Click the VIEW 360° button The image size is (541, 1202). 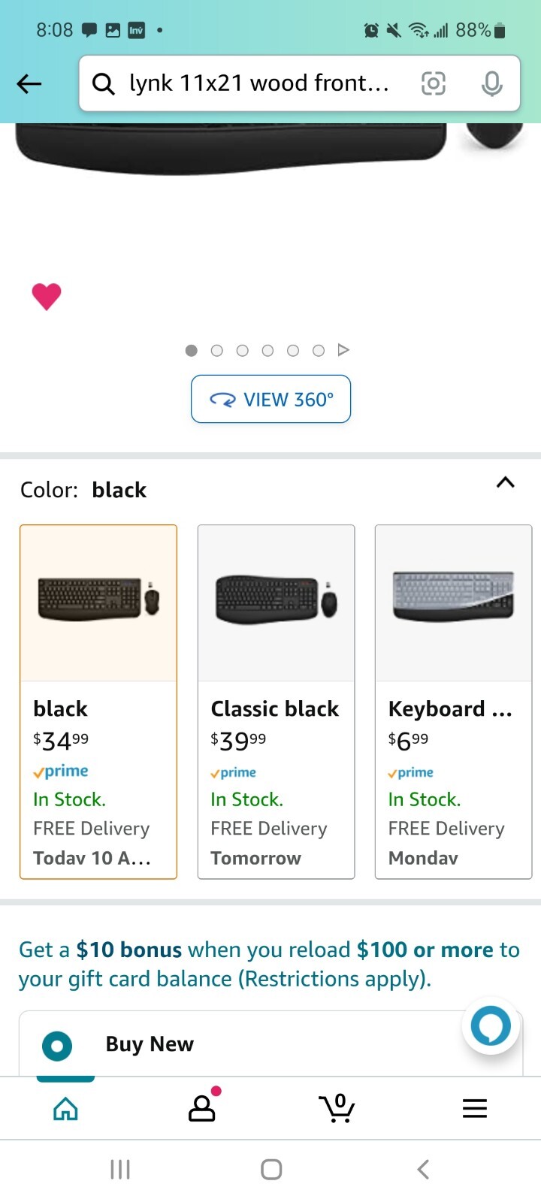[x=270, y=399]
